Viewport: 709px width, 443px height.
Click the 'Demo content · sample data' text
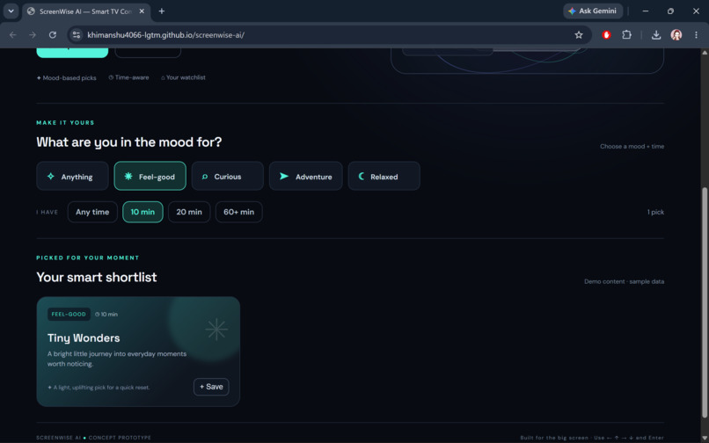click(x=624, y=281)
